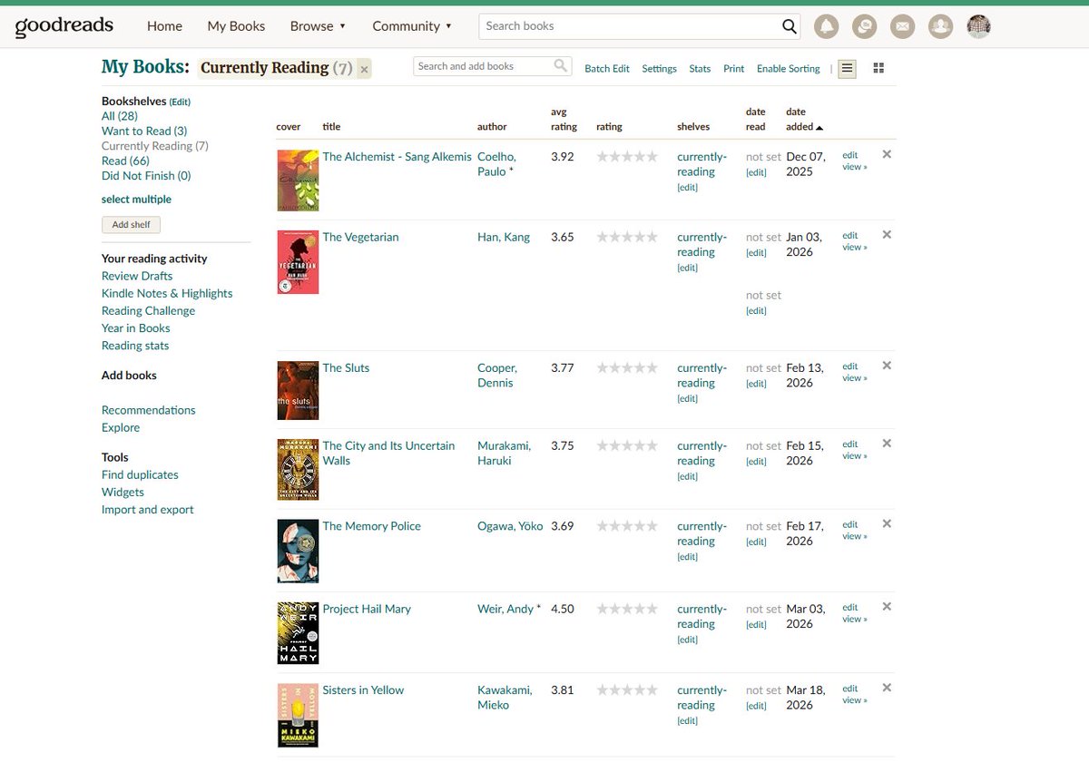
Task: Click in Search and add books field
Action: pyautogui.click(x=483, y=66)
